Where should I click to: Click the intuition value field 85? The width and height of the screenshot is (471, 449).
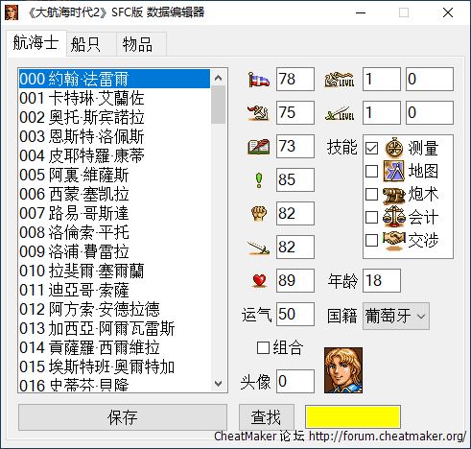tap(295, 179)
